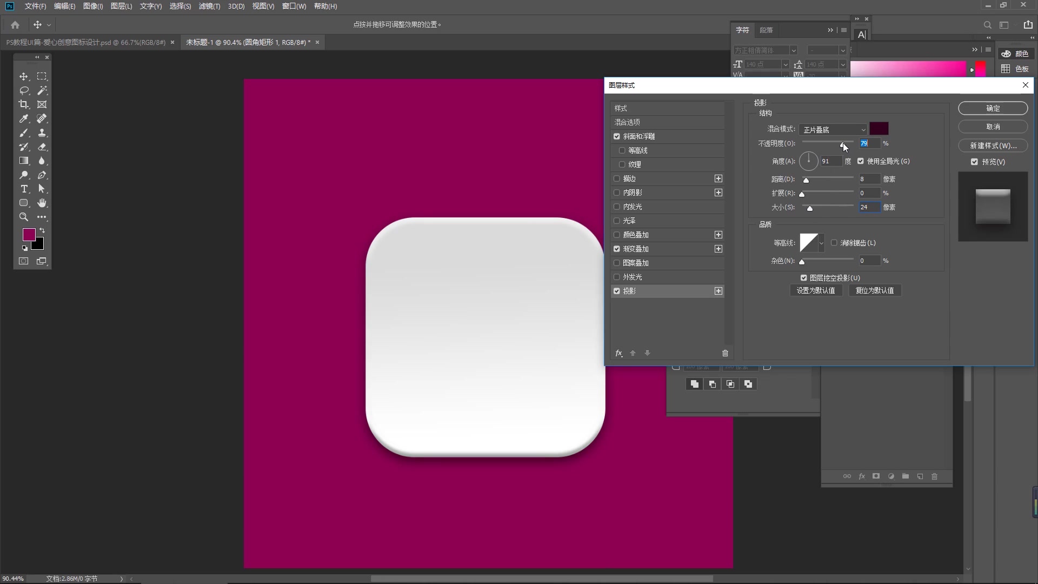Image resolution: width=1038 pixels, height=584 pixels.
Task: Click 图层控空投影 checkbox
Action: click(803, 277)
